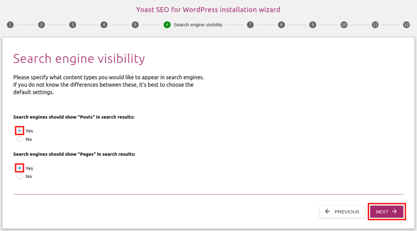Select Yes for showing Pages in search
417x231 pixels.
(x=20, y=168)
